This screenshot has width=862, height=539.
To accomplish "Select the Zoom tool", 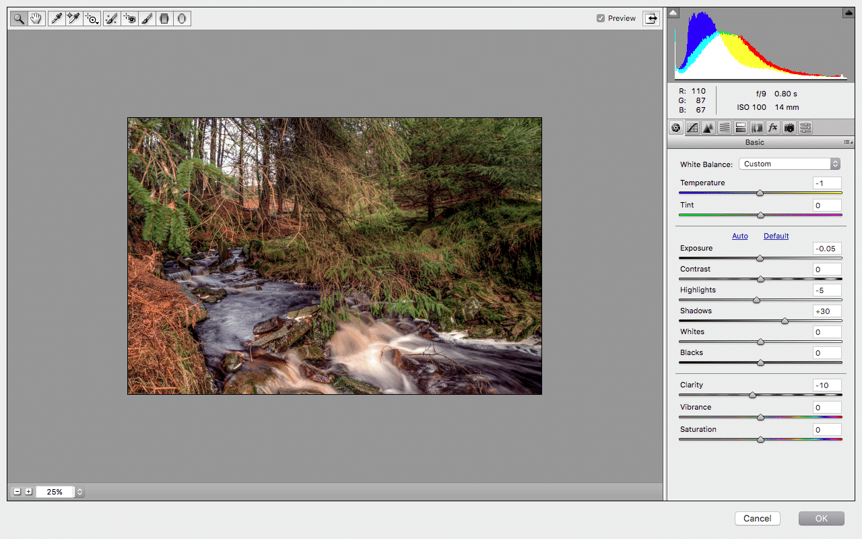I will point(19,19).
